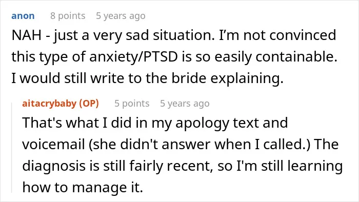Screen dimensions: 359x202
Task: Click the phrase 'apology text' in the reply
Action: coord(202,123)
